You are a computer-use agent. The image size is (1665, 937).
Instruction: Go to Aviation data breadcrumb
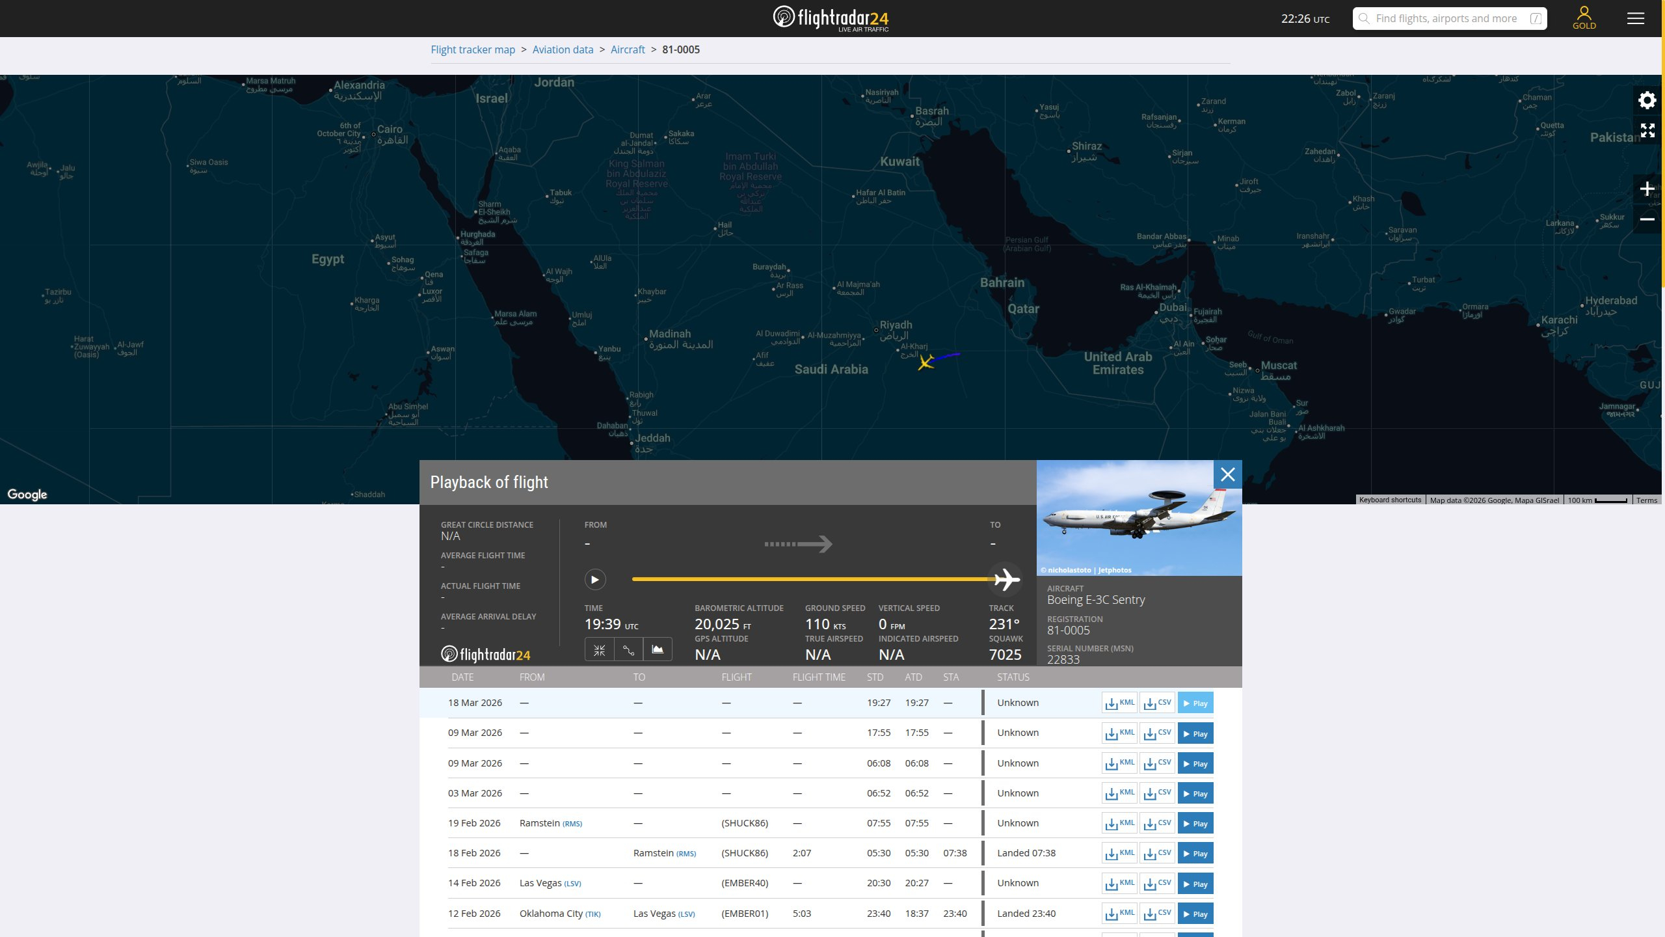coord(563,49)
